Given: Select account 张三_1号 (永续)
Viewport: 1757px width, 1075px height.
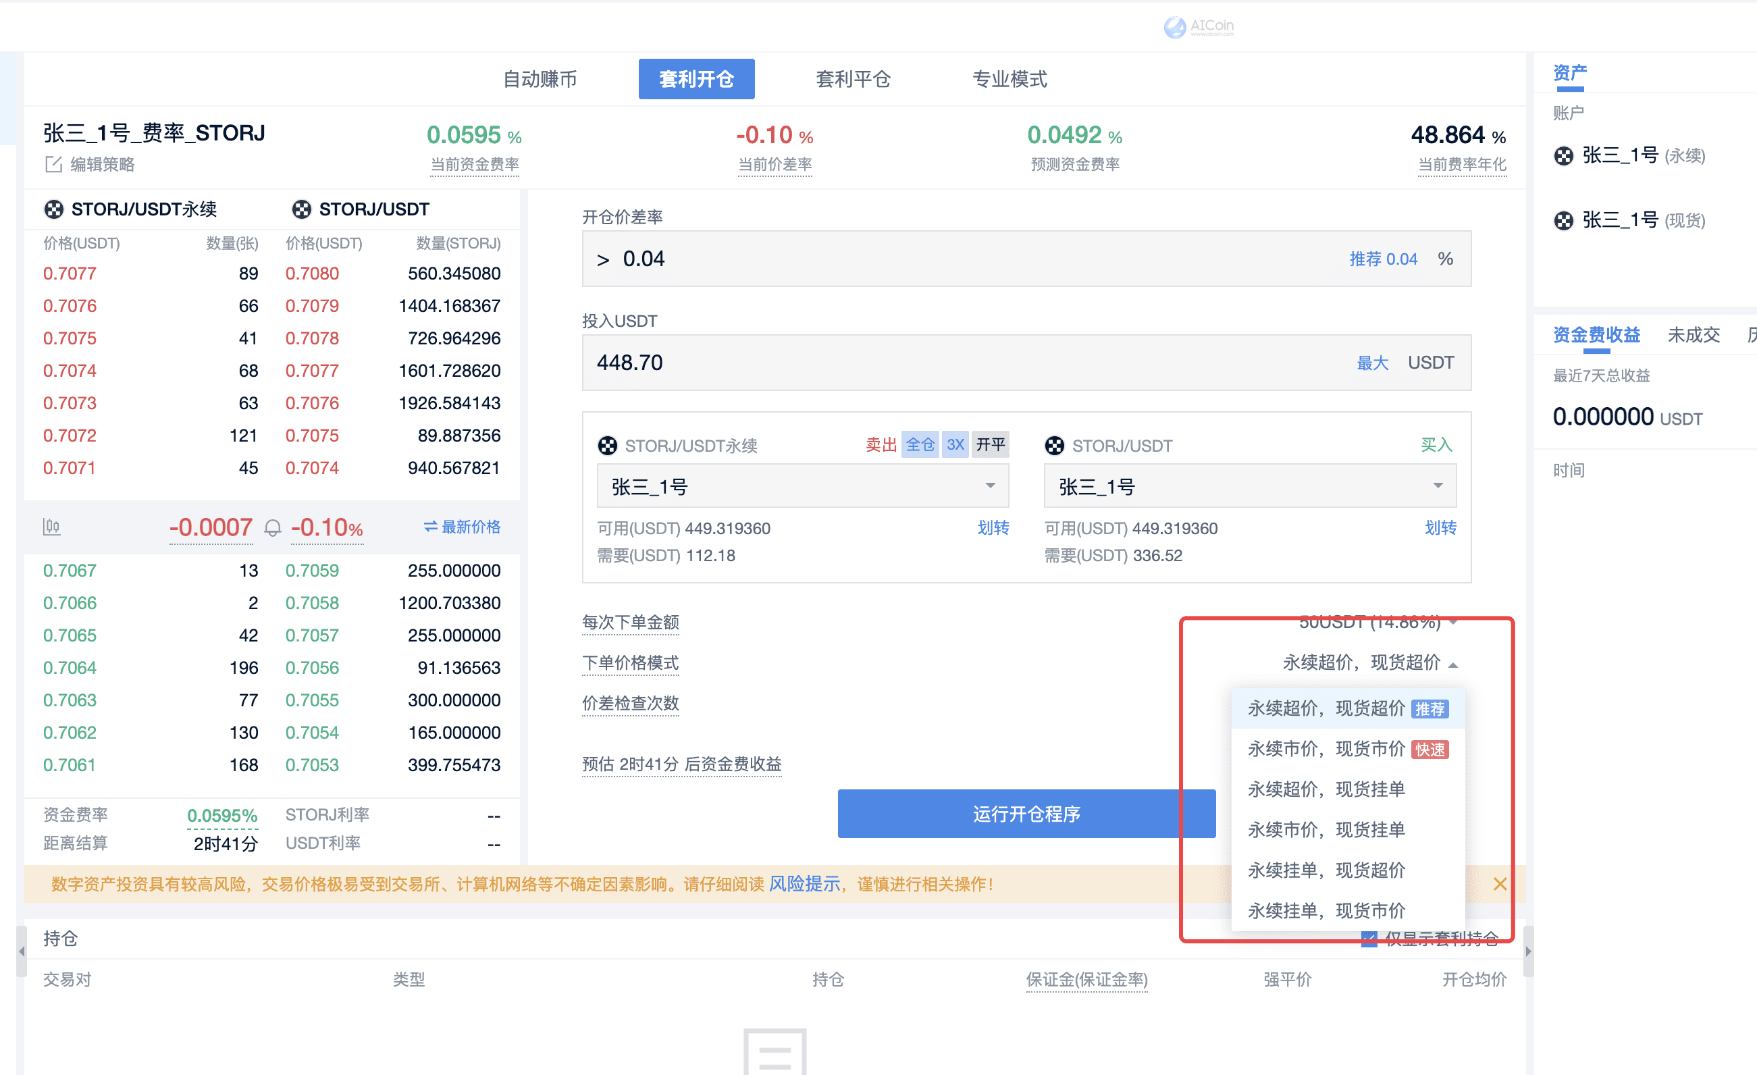Looking at the screenshot, I should pos(1644,155).
